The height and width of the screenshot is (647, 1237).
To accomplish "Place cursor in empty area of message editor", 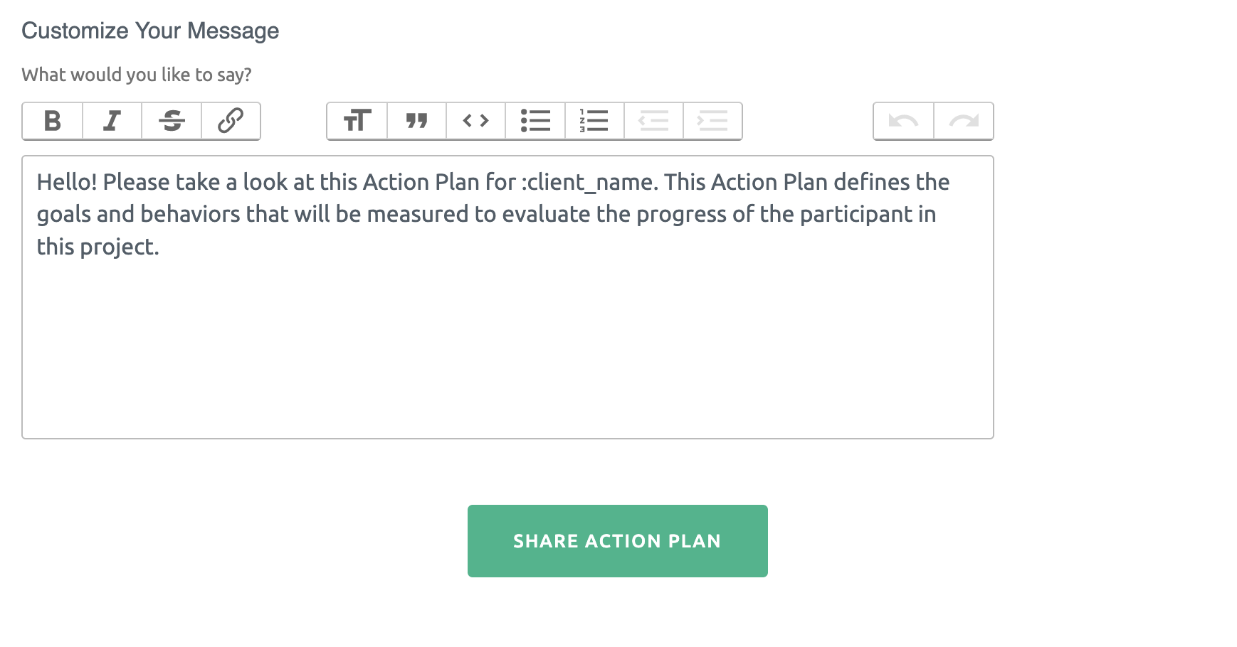I will pos(507,348).
